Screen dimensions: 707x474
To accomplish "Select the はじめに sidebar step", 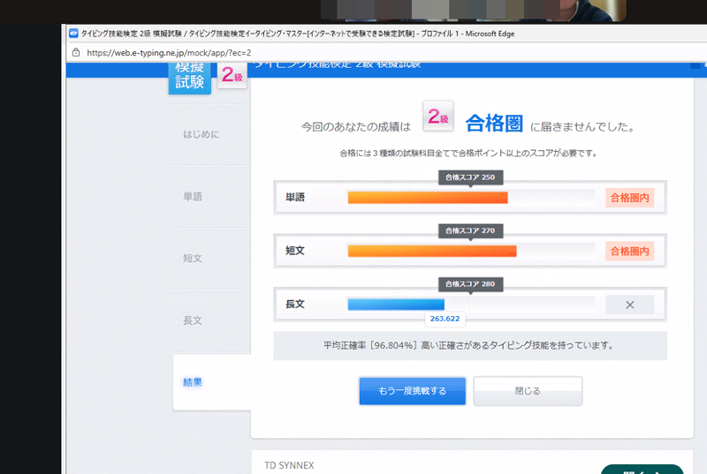I will tap(201, 135).
